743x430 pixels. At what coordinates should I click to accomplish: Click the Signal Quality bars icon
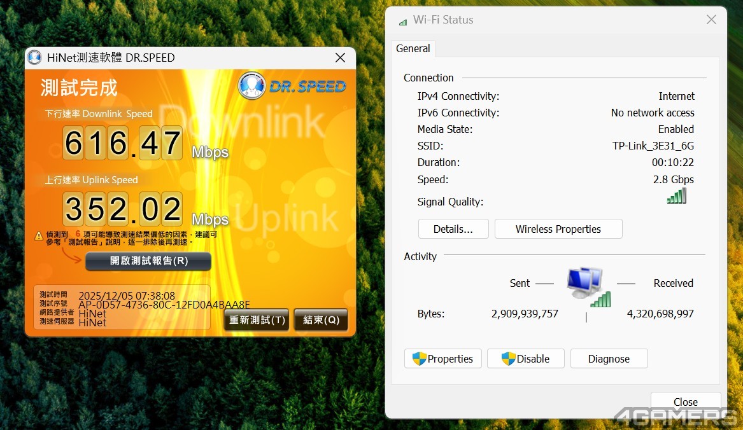[676, 196]
